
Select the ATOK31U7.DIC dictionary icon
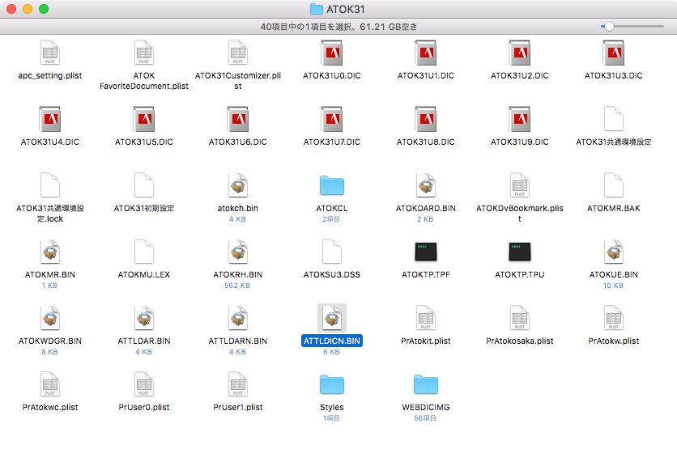[x=331, y=119]
